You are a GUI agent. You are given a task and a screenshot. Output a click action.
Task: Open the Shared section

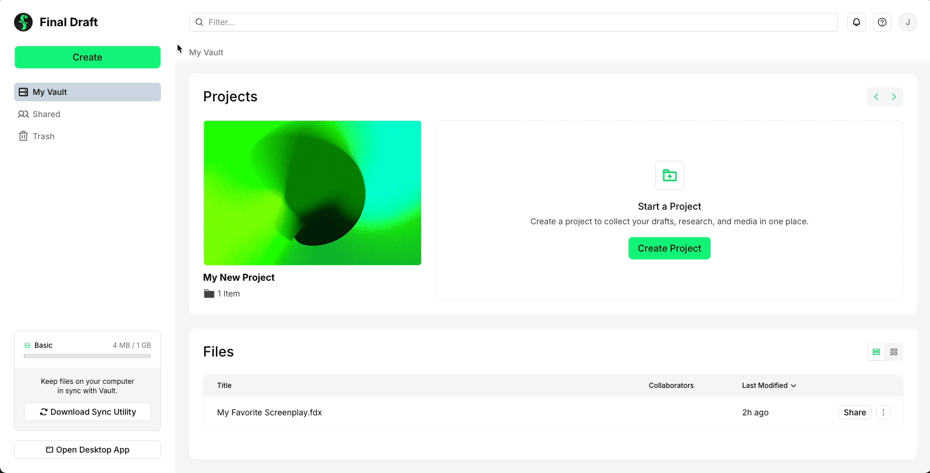point(47,114)
